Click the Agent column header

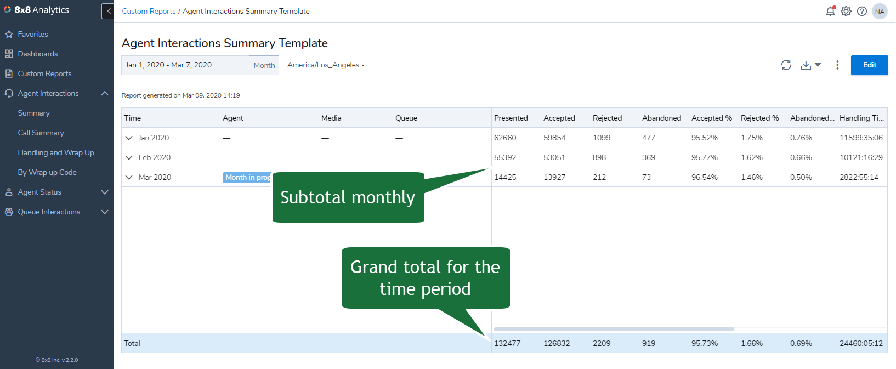click(x=233, y=118)
